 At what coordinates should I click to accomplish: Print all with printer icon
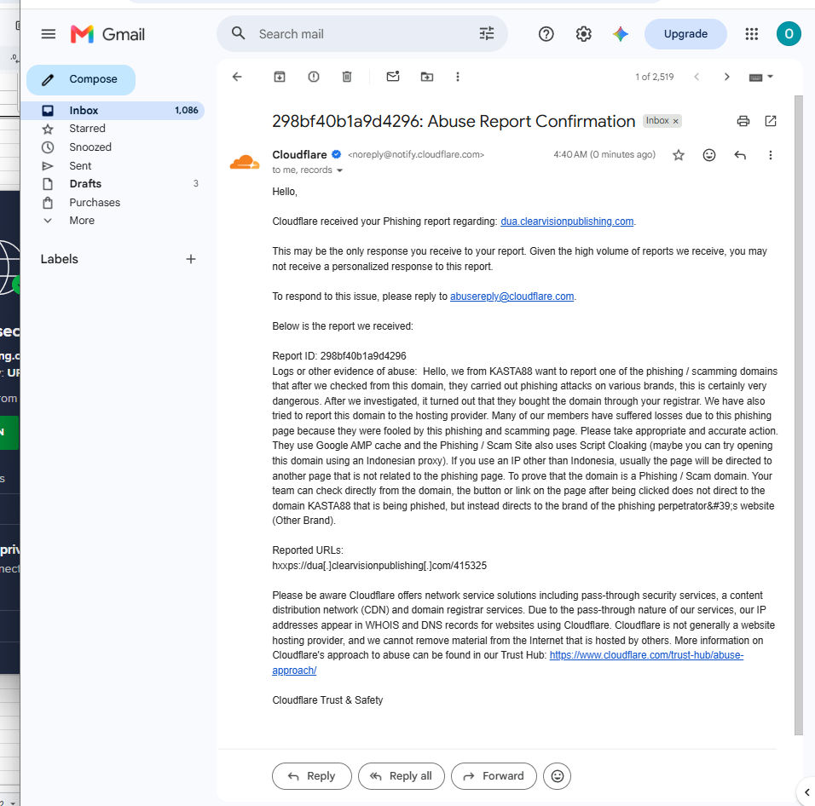tap(743, 121)
